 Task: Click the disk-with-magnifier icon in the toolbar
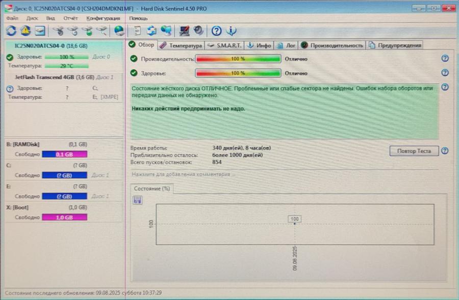101,31
